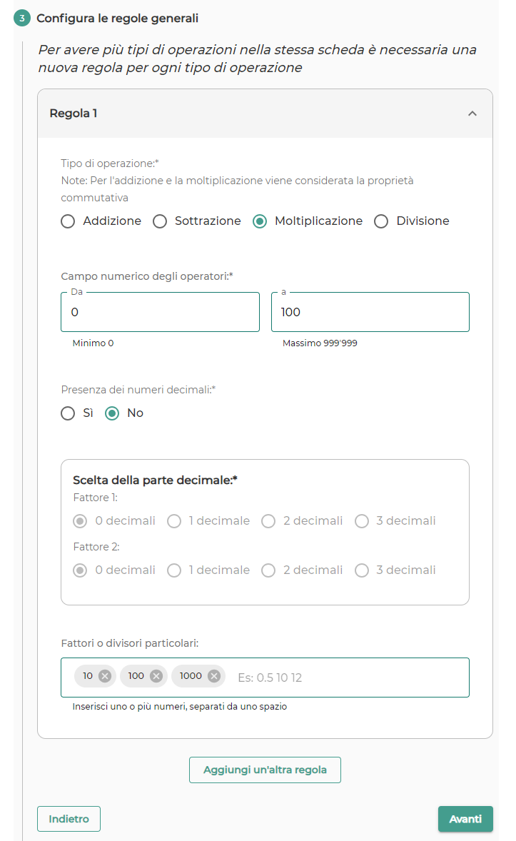The image size is (516, 841).
Task: Remove the 1000 chip from special factors
Action: [x=214, y=676]
